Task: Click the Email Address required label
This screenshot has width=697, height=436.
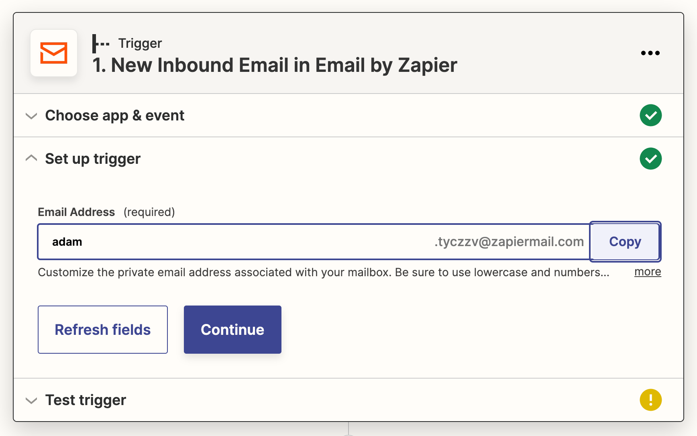Action: [x=106, y=212]
